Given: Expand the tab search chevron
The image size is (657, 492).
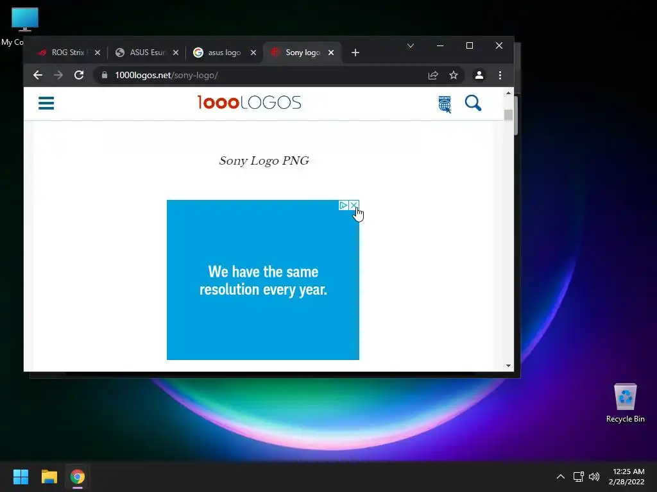Looking at the screenshot, I should click(411, 45).
